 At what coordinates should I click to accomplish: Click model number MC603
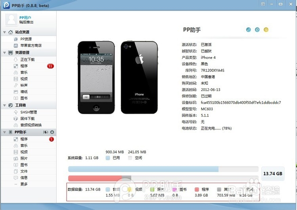click(207, 109)
